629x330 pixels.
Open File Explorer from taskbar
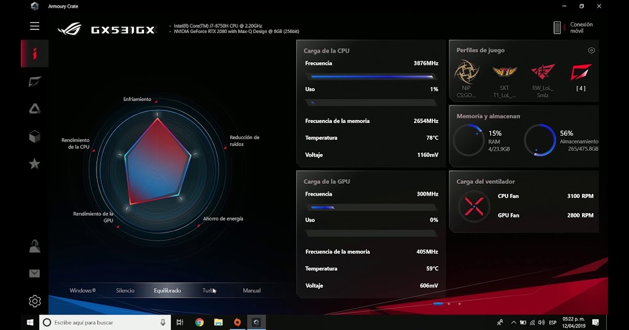(x=218, y=322)
